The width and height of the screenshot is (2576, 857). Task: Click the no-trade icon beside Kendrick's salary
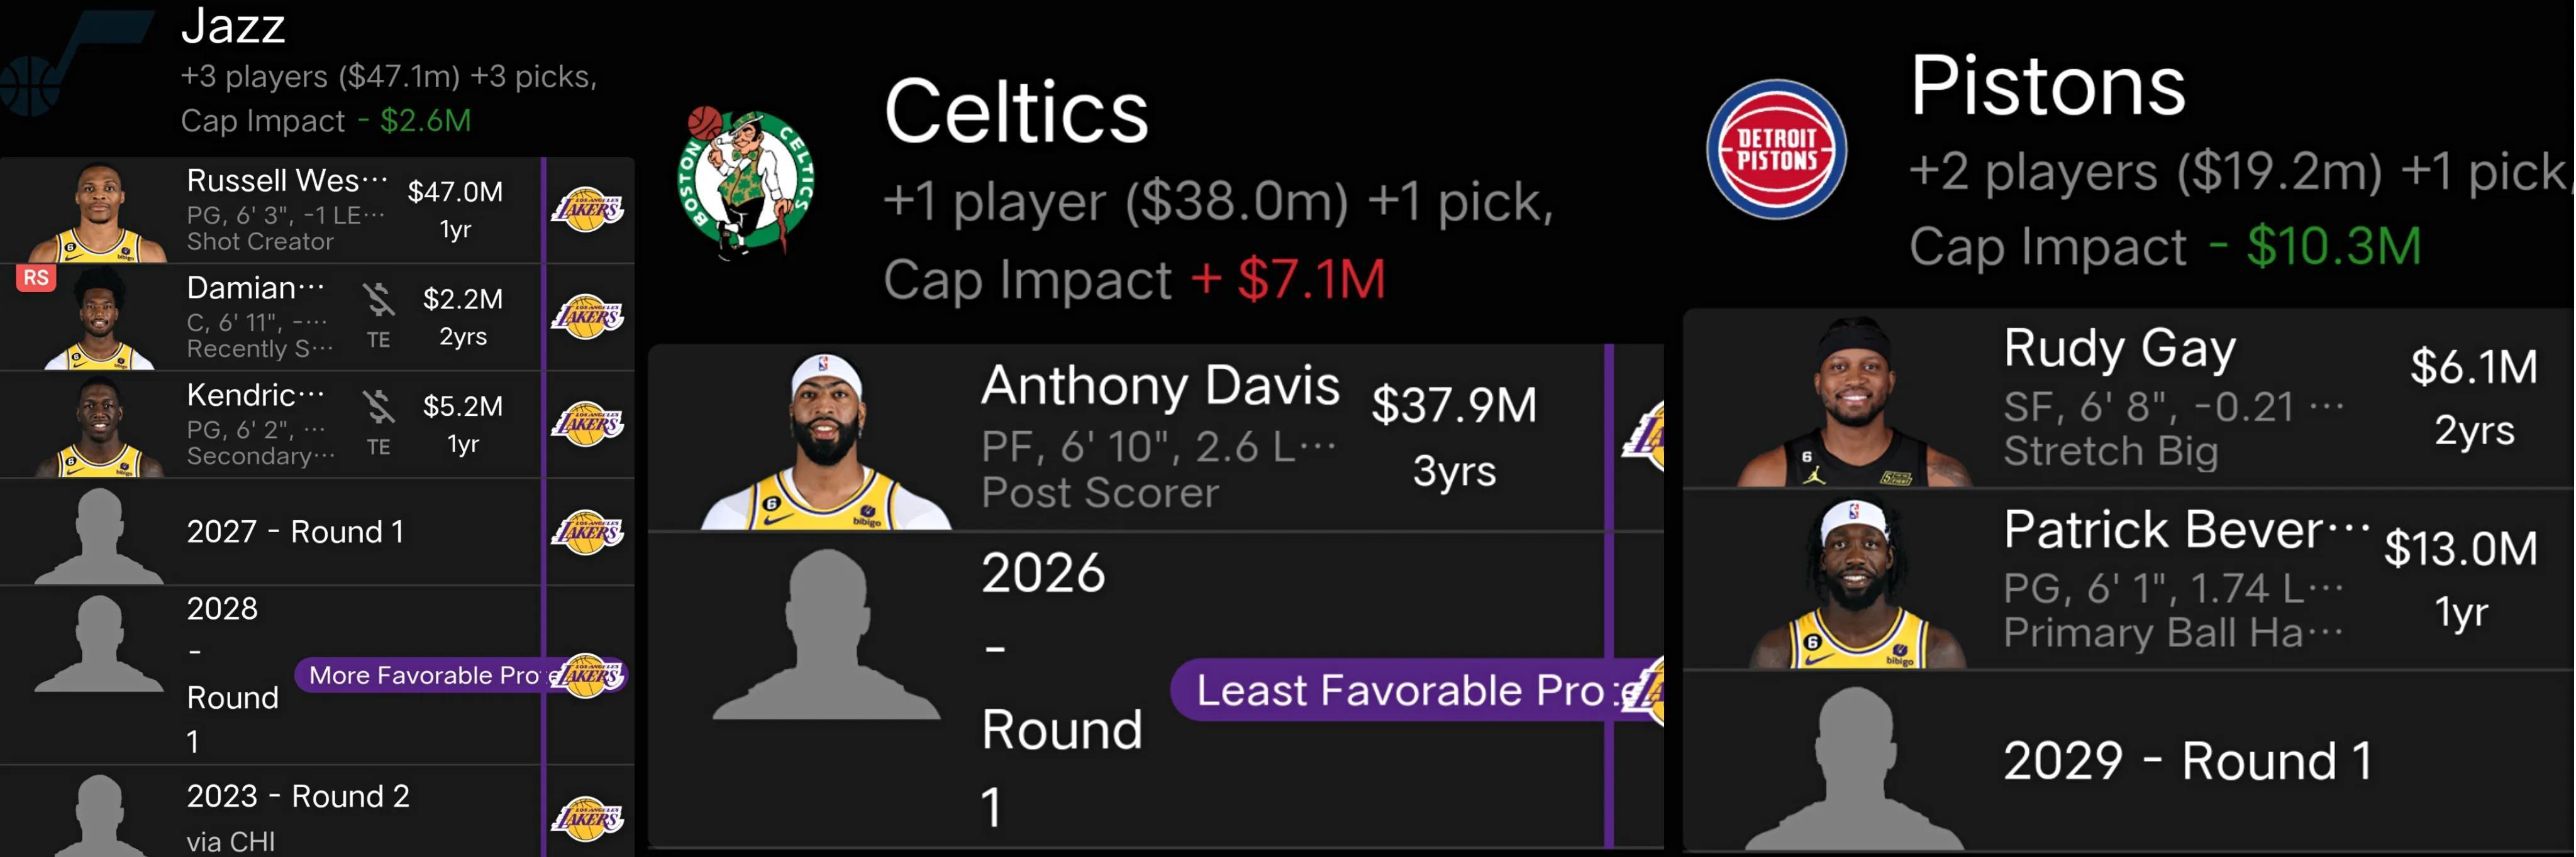point(378,407)
